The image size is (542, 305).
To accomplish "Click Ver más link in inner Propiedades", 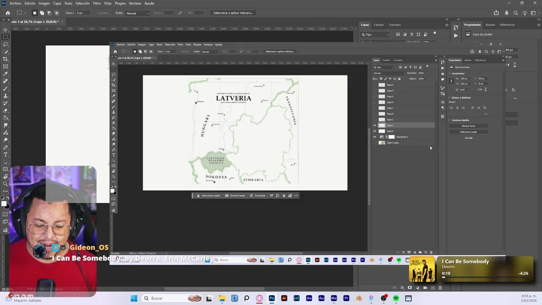I will pyautogui.click(x=468, y=138).
